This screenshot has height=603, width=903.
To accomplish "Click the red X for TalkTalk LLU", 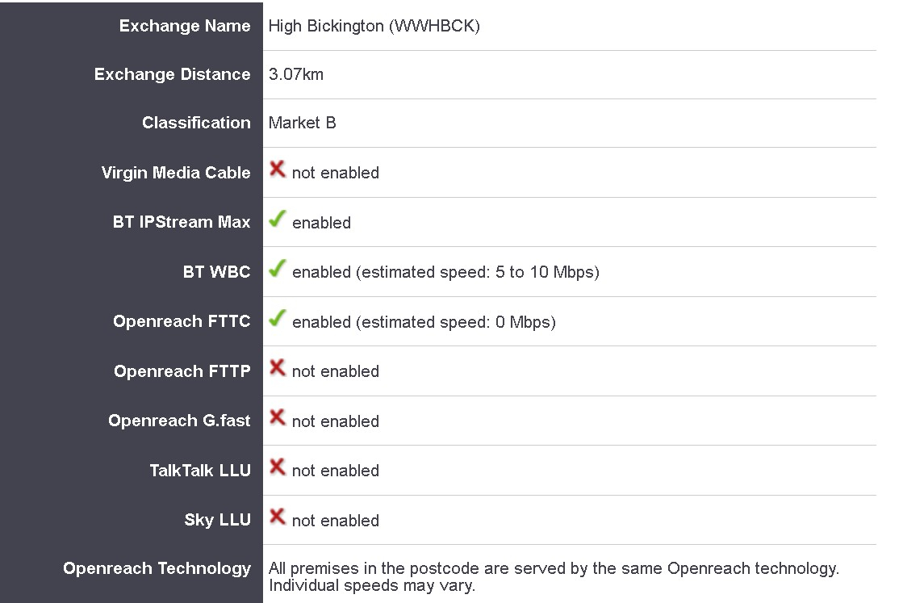I will (277, 467).
